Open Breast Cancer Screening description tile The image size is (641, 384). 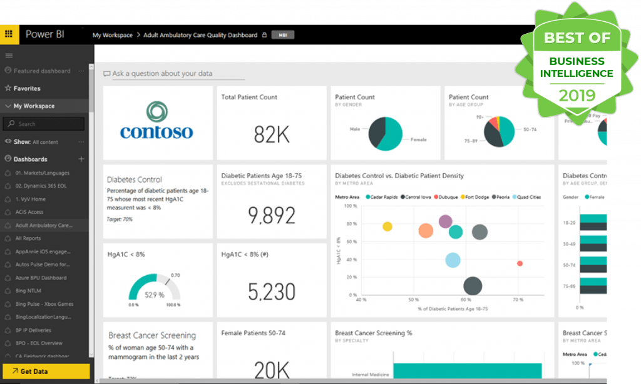tap(158, 350)
